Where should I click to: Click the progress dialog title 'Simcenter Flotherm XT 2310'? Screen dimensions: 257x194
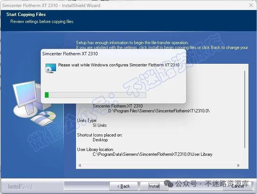pyautogui.click(x=70, y=54)
